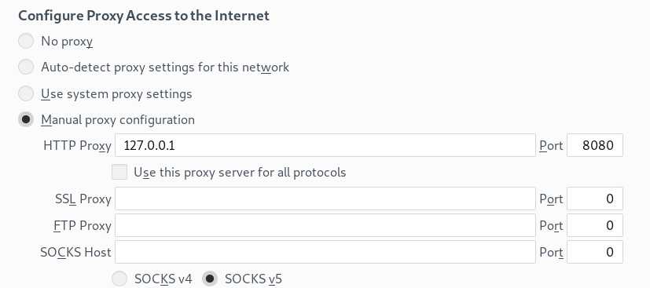
Task: Select Manual proxy configuration radio button
Action: [x=26, y=120]
